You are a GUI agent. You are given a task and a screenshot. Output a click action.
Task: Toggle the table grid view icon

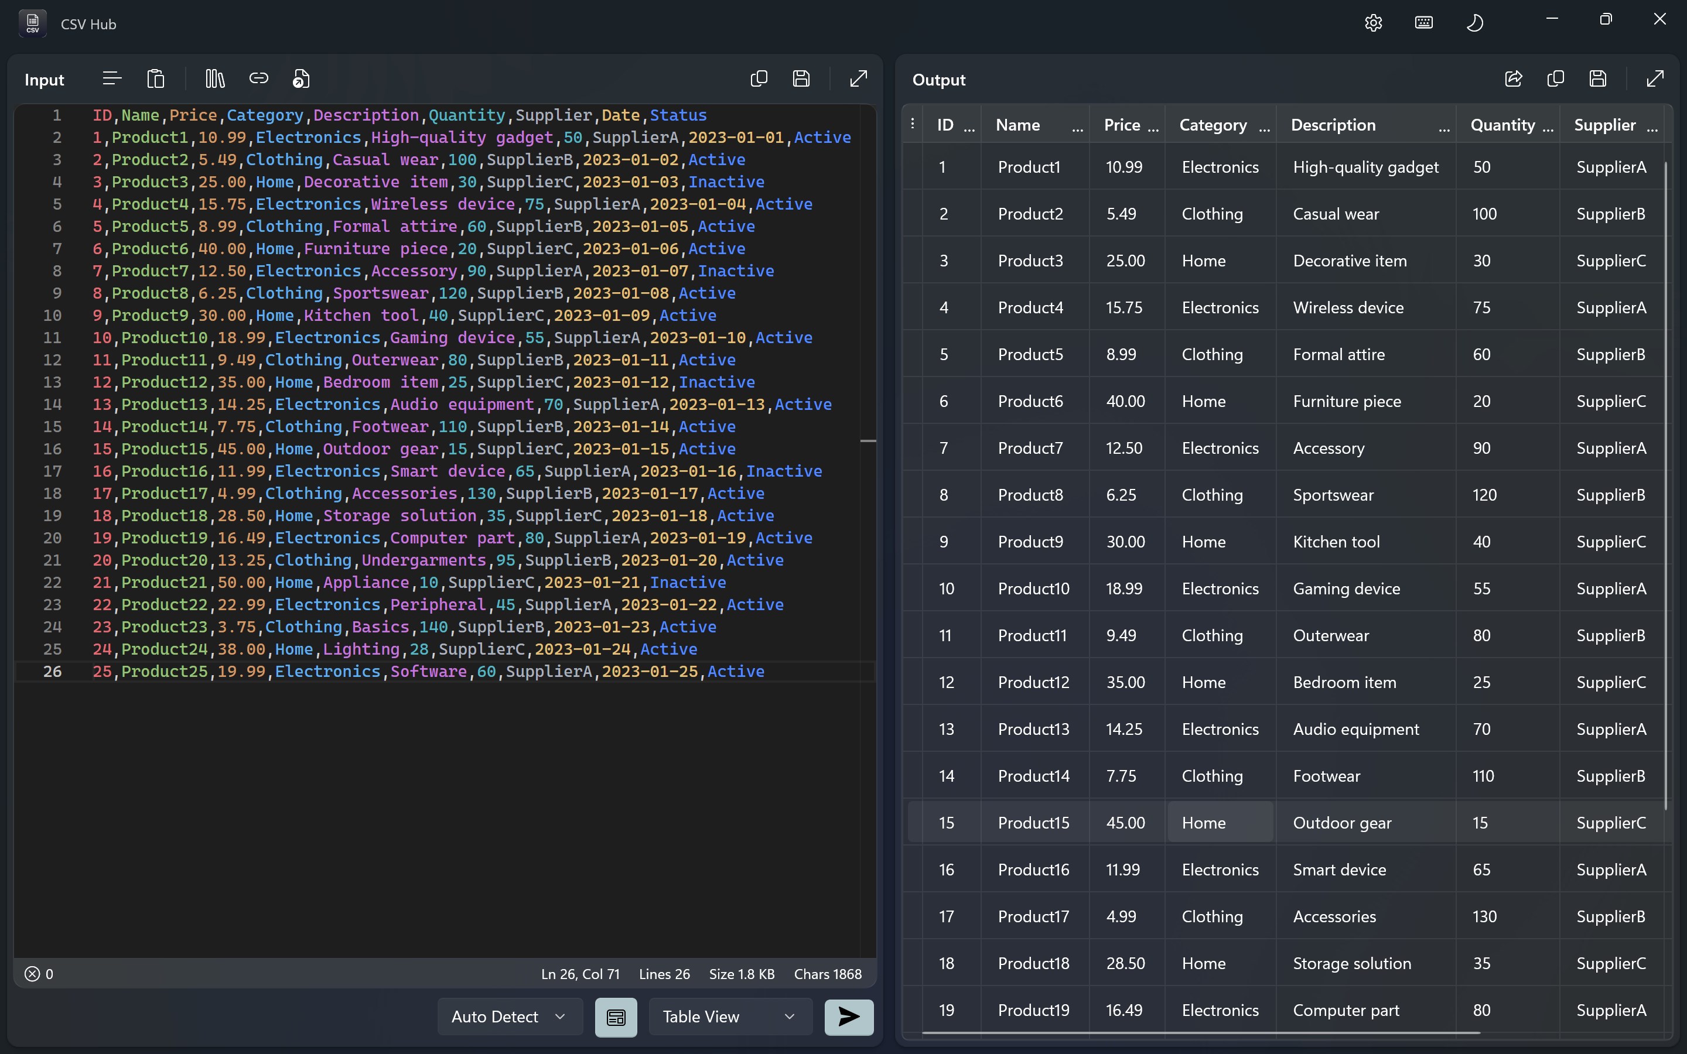point(616,1017)
